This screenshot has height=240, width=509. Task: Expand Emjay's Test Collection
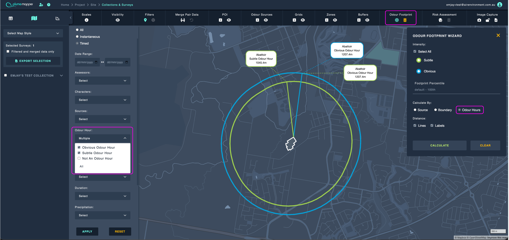click(61, 76)
